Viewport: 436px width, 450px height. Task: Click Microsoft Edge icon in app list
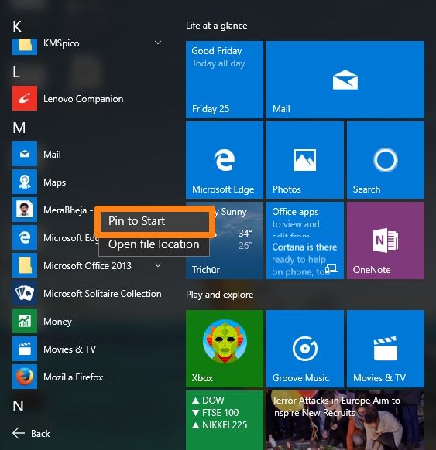click(25, 237)
